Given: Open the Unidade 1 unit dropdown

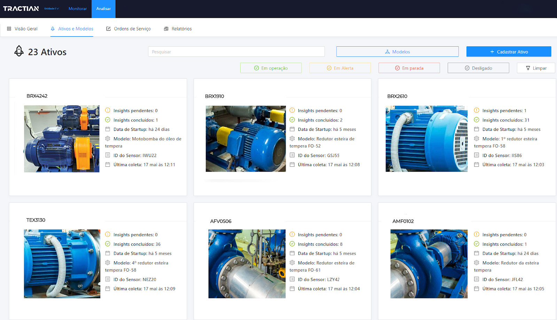Looking at the screenshot, I should (x=52, y=9).
